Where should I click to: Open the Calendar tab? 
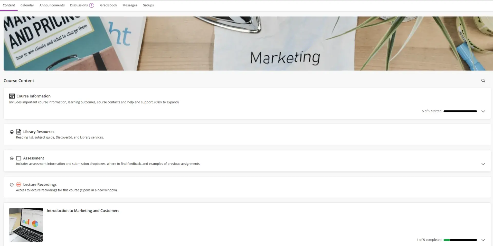[x=27, y=5]
